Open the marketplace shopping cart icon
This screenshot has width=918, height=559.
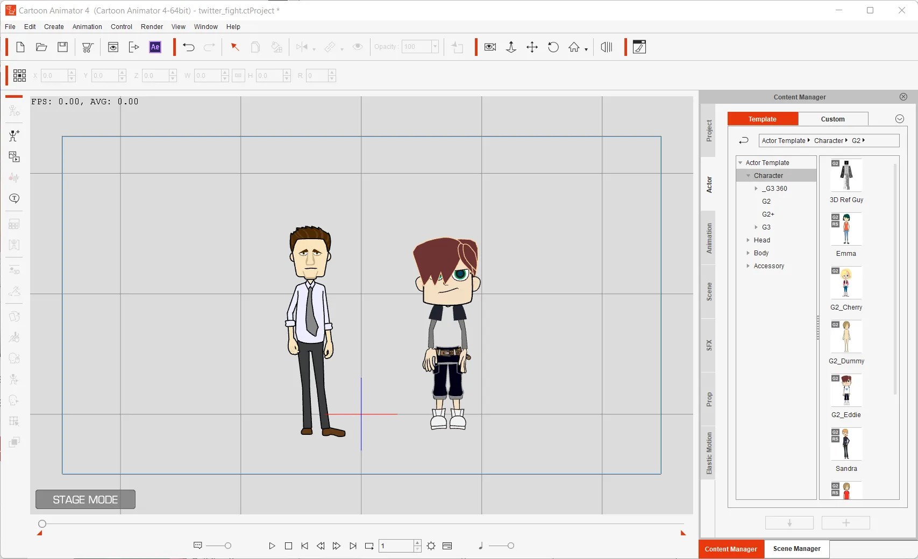click(87, 47)
